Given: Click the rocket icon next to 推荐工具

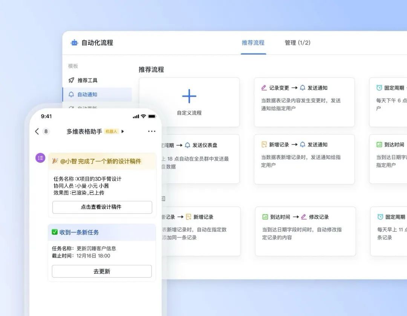Looking at the screenshot, I should tap(71, 80).
